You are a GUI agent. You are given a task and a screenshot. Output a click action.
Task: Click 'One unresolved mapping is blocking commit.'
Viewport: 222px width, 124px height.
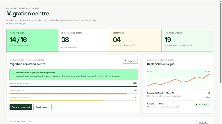[x=36, y=73]
